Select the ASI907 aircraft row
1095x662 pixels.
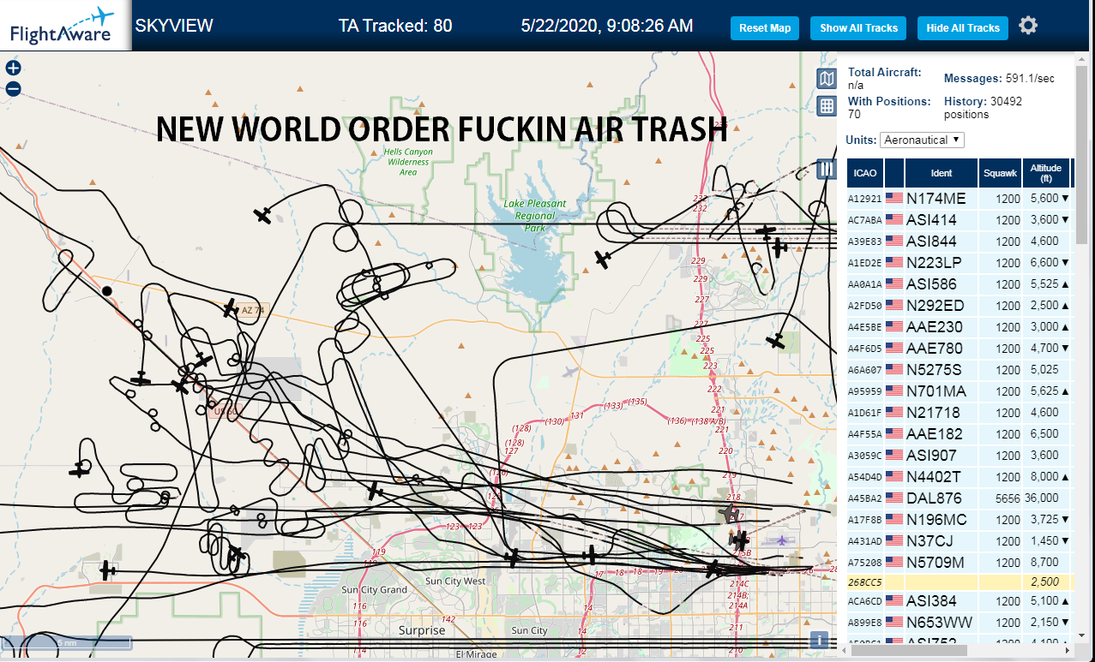pos(960,456)
